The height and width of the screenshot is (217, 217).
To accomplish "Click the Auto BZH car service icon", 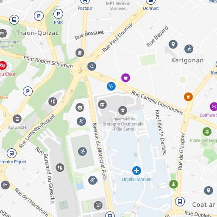I will (17, 119).
